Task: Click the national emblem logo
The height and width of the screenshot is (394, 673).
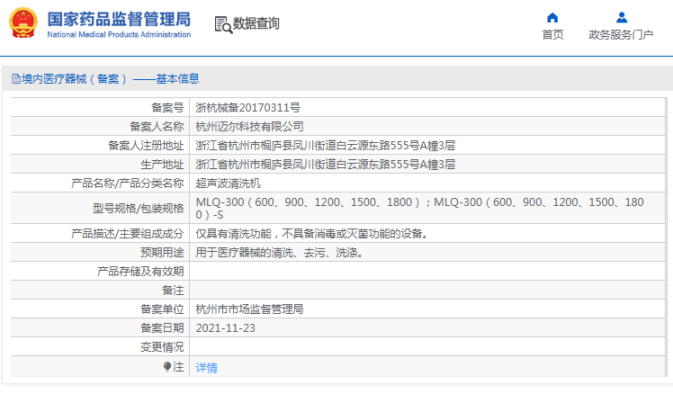Action: 23,22
